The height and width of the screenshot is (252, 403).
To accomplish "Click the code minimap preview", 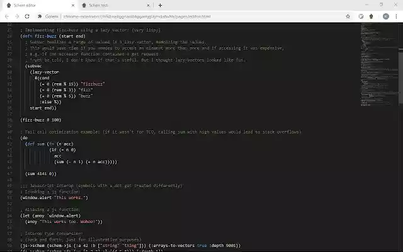I will tap(379, 64).
